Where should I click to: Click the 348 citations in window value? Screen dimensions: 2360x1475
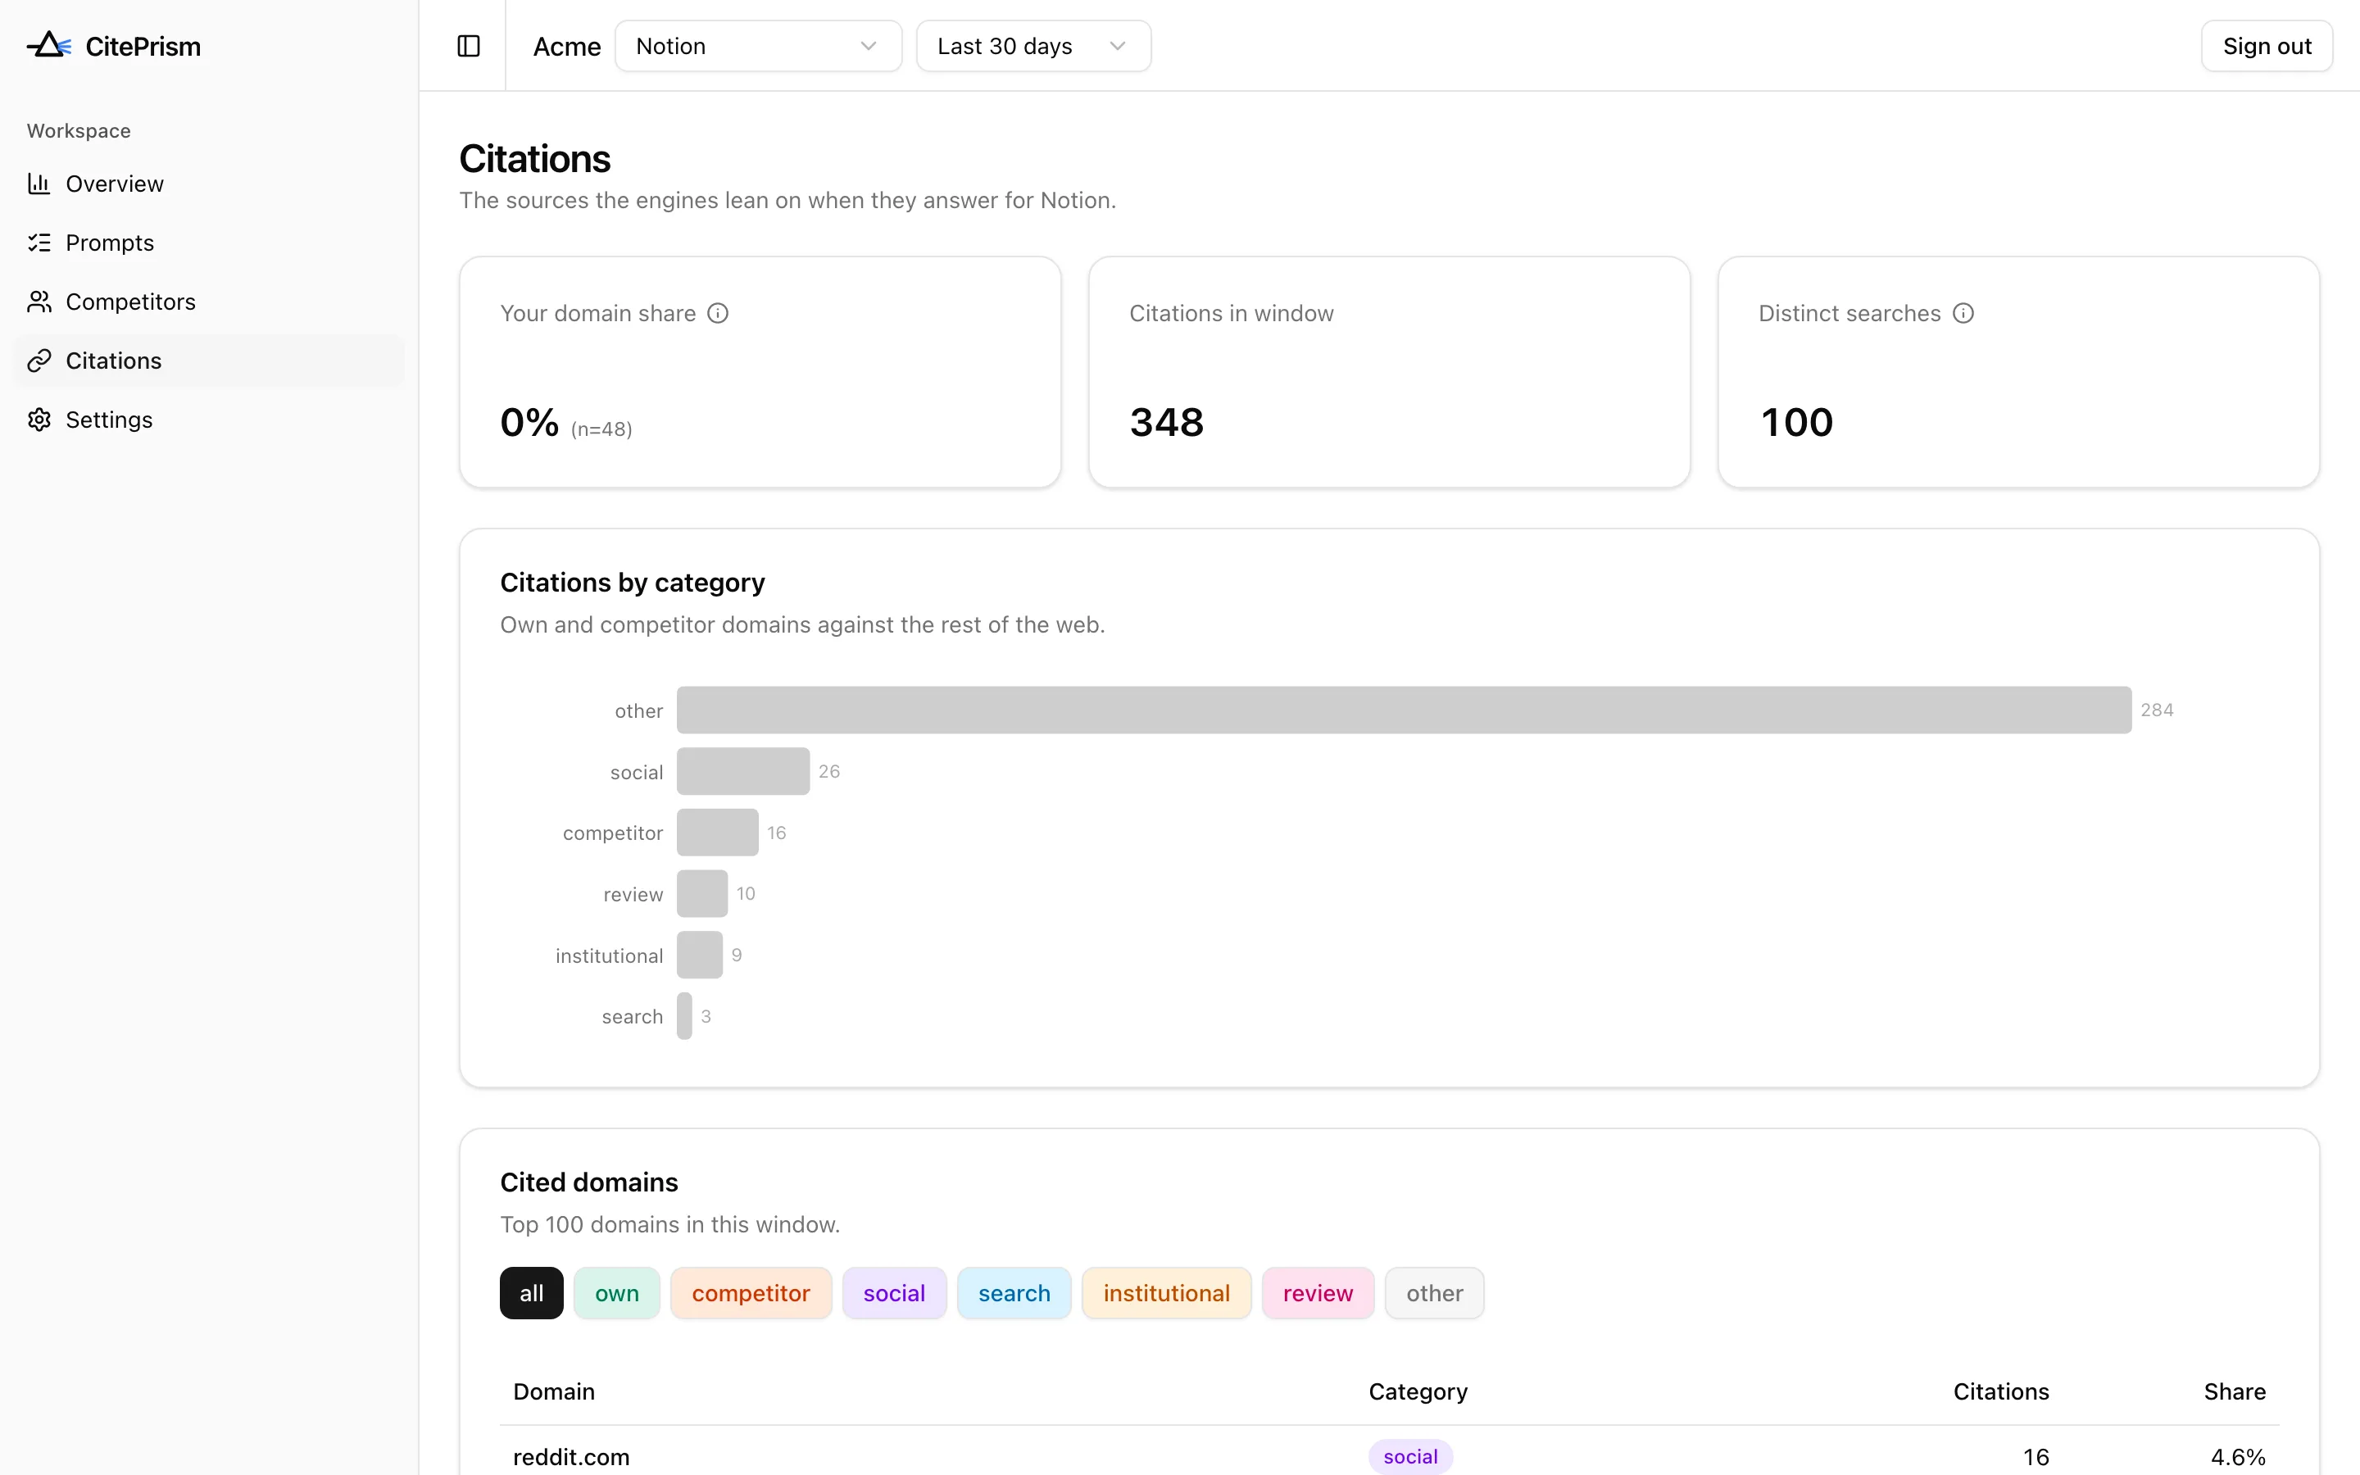pos(1166,422)
